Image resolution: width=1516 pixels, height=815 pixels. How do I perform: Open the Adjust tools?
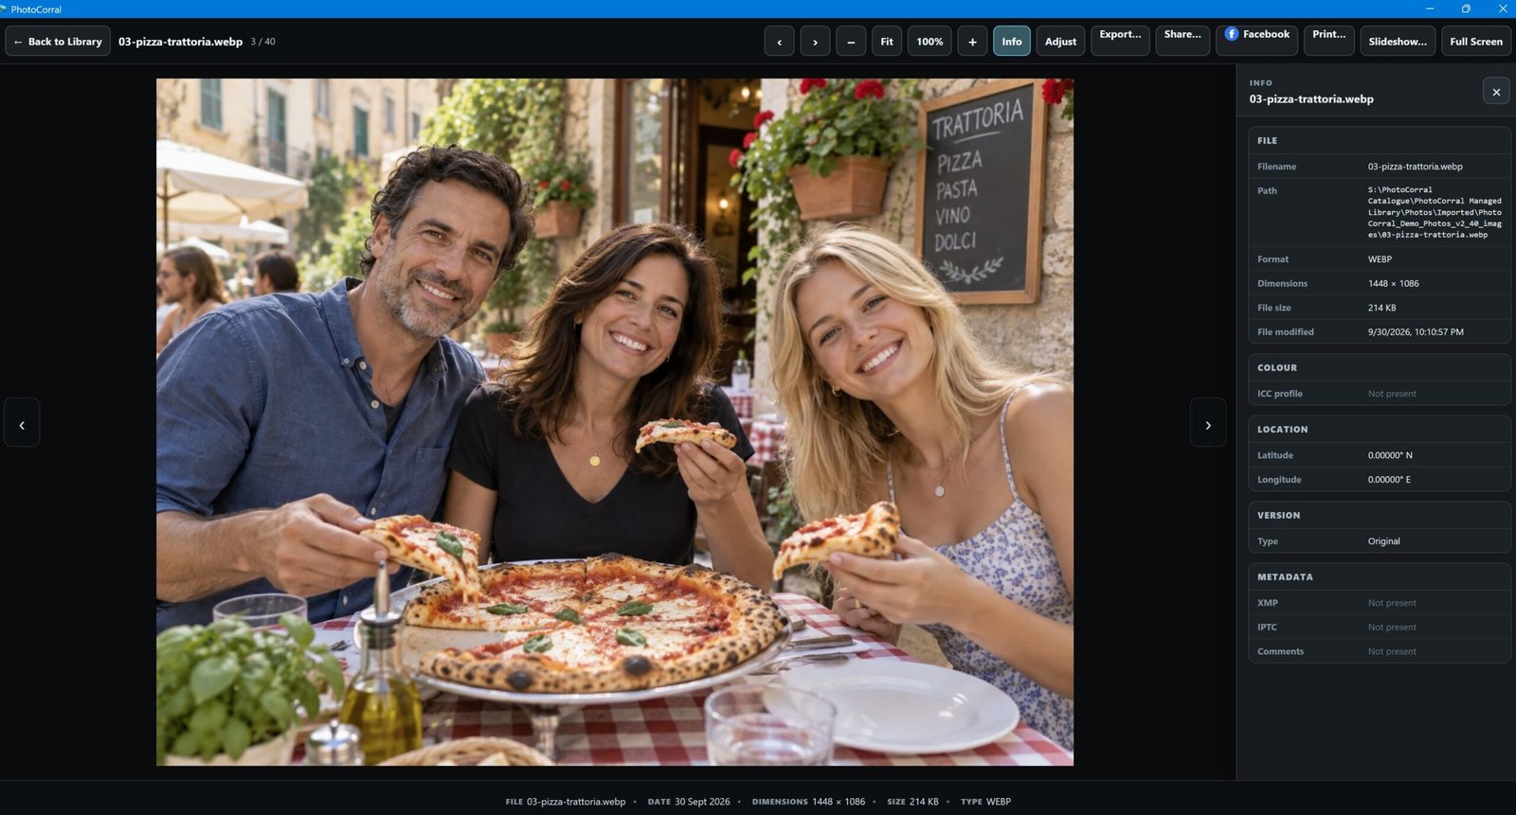(x=1060, y=42)
